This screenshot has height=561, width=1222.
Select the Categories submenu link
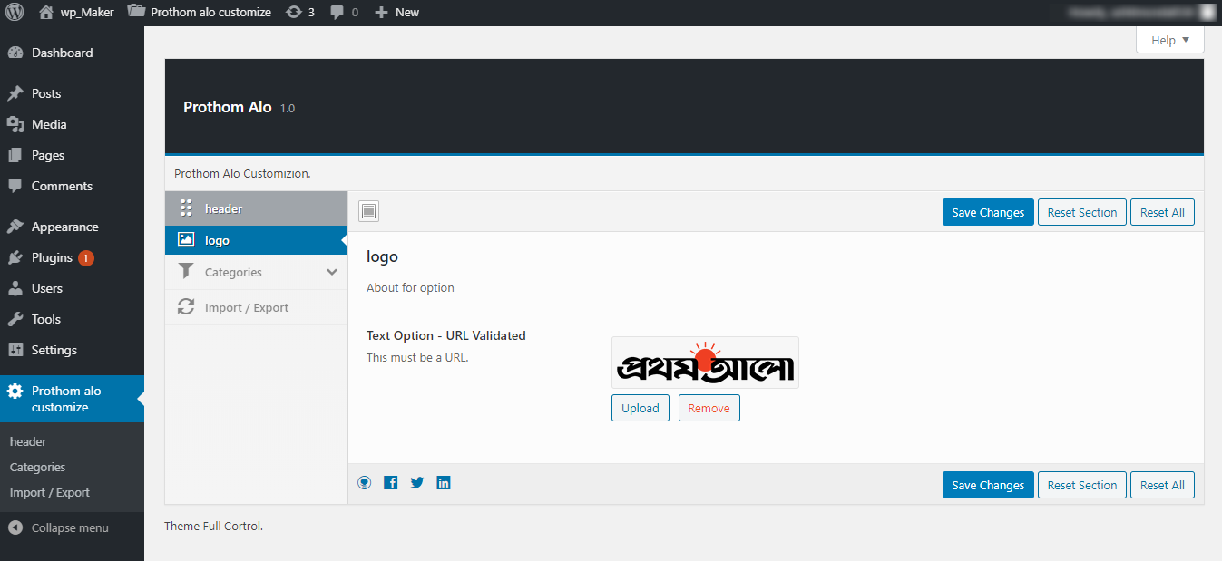37,468
